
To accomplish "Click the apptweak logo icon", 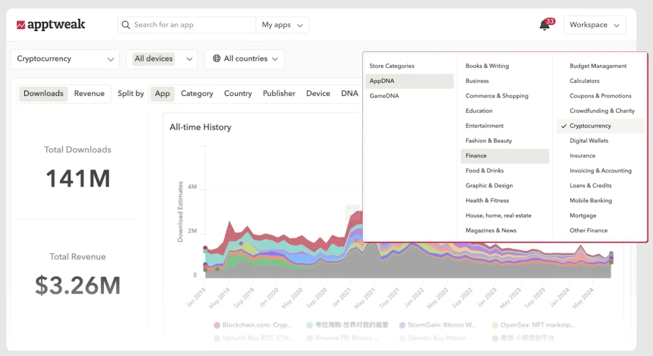I will pyautogui.click(x=21, y=25).
